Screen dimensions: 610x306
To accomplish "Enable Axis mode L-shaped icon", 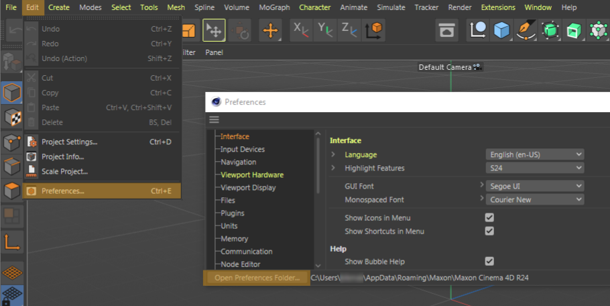I will (11, 242).
